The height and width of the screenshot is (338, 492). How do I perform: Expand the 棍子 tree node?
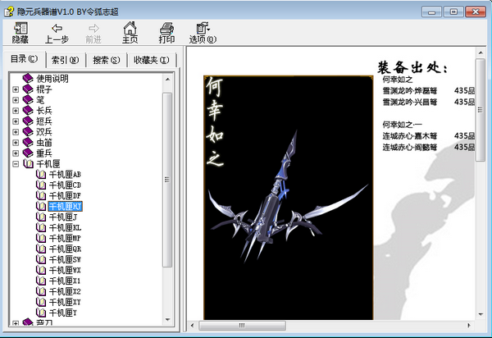[x=16, y=89]
